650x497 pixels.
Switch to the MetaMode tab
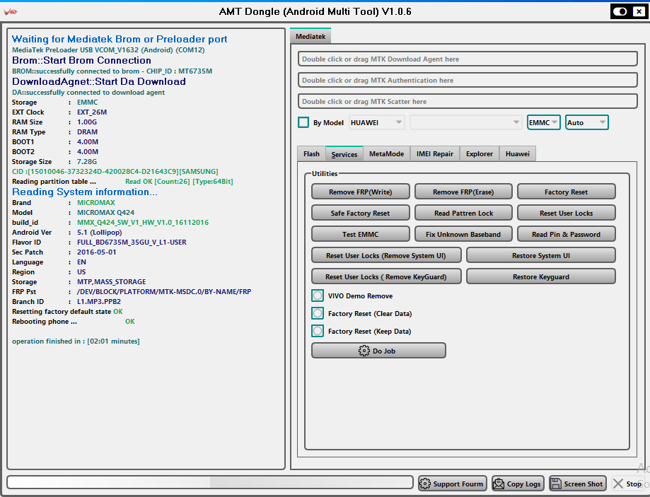point(386,154)
